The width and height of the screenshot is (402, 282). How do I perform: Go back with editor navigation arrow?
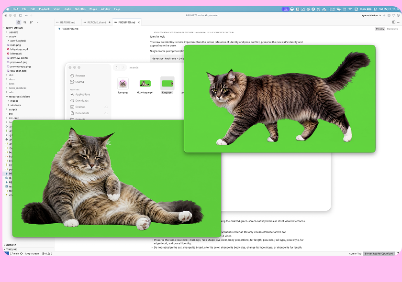click(26, 15)
